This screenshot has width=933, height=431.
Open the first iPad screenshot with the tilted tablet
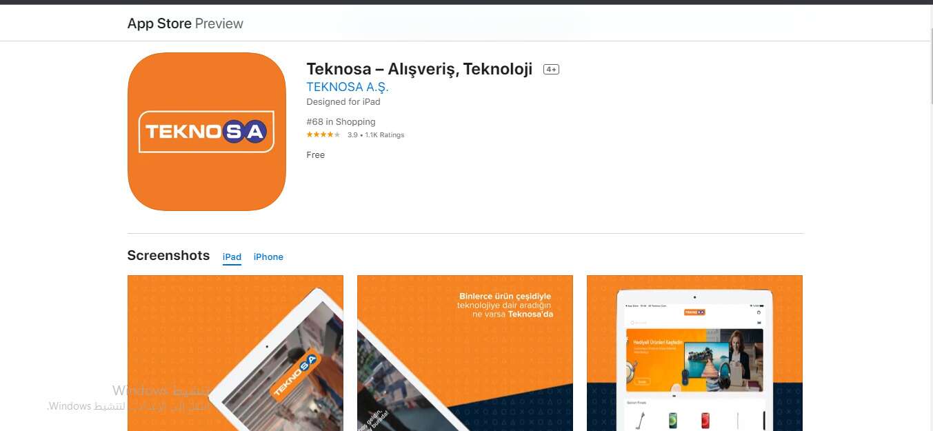235,353
